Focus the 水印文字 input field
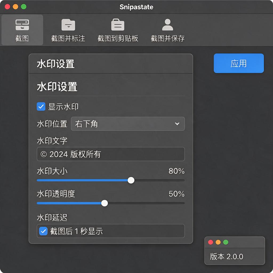Viewport: 273px width, 273px height. tap(111, 154)
